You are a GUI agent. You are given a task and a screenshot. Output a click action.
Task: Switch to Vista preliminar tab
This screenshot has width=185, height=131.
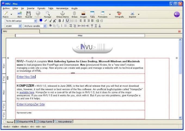[x=63, y=122]
